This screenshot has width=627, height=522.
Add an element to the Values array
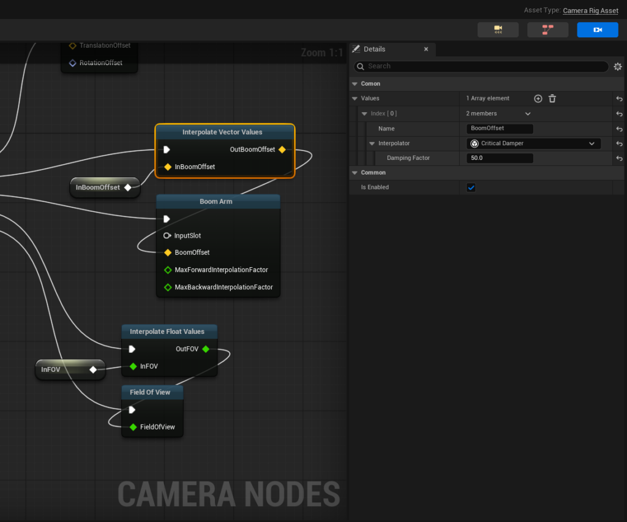coord(538,99)
